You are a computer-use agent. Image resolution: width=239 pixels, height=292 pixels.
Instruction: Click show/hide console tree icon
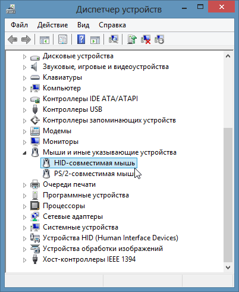pos(45,39)
